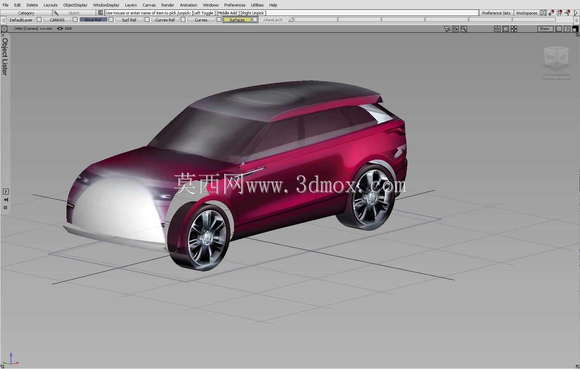580x369 pixels.
Task: Select the pan view arrows icon
Action: coord(514,29)
